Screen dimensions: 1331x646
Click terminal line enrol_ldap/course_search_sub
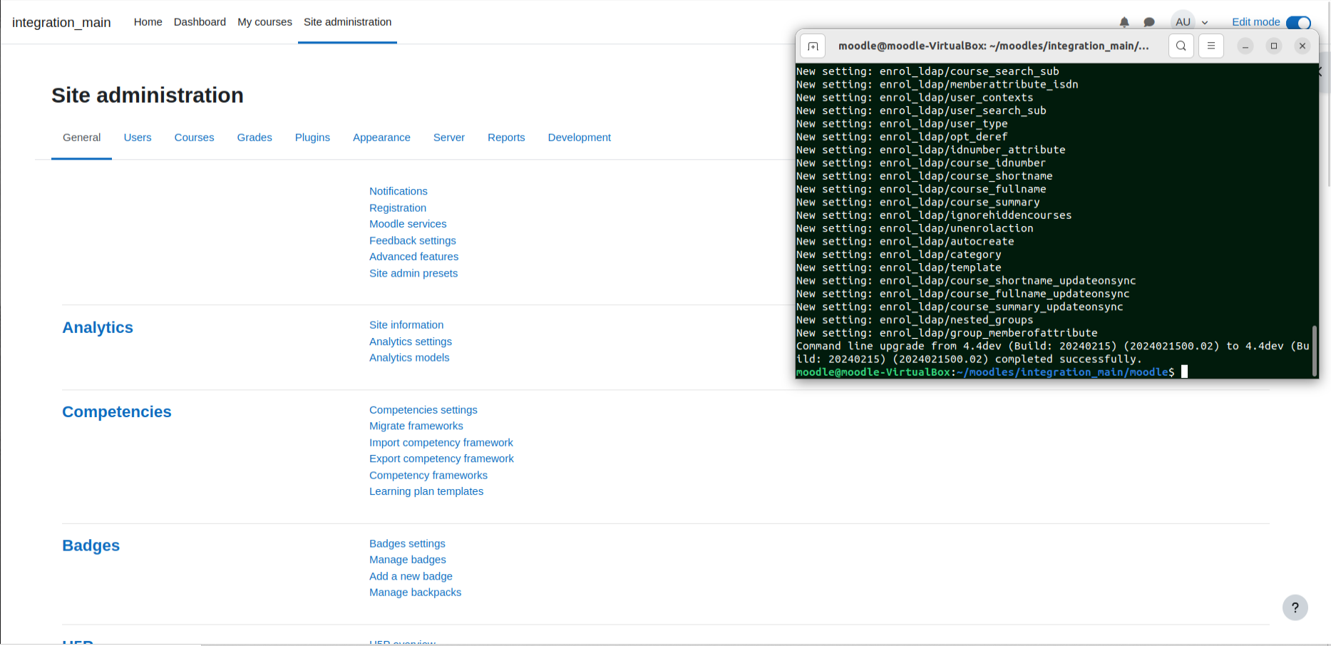pos(927,71)
